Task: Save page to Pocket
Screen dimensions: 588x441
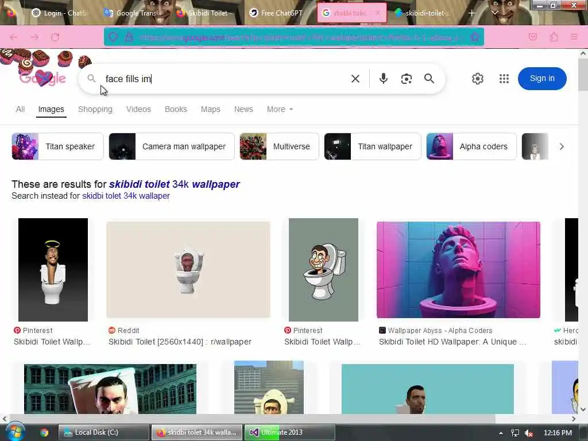Action: pyautogui.click(x=533, y=37)
